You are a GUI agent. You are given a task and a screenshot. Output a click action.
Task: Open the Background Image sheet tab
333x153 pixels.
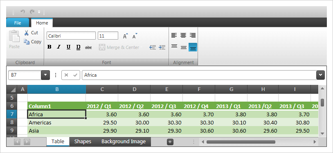pyautogui.click(x=124, y=142)
